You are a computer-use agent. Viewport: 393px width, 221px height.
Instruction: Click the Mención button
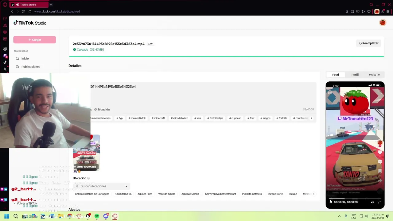click(102, 109)
